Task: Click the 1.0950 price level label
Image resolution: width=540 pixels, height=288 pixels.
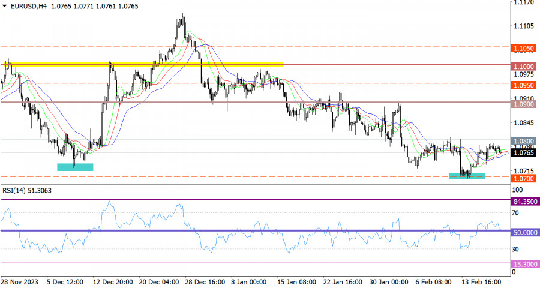Action: [x=524, y=85]
